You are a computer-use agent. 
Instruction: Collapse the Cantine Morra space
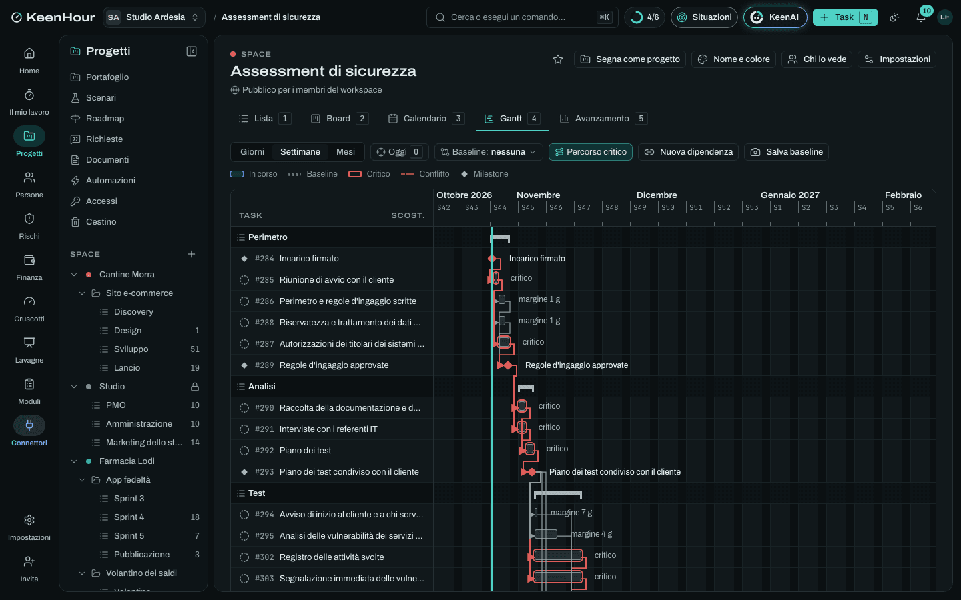[x=74, y=275]
